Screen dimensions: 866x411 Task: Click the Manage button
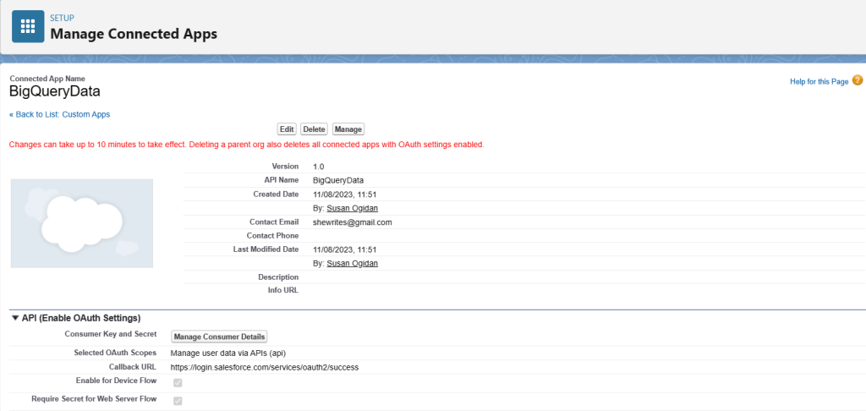(x=348, y=129)
